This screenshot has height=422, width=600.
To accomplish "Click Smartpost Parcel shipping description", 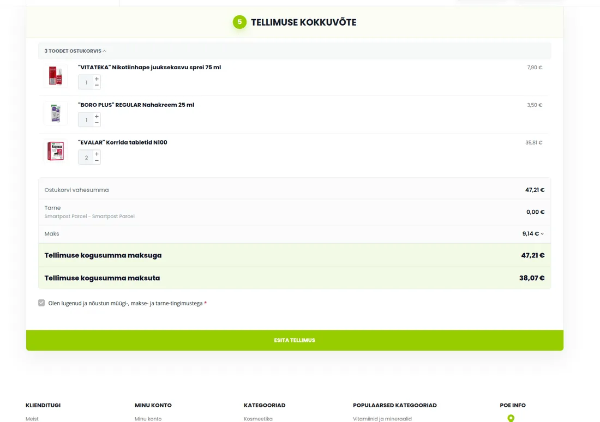I will tap(89, 216).
